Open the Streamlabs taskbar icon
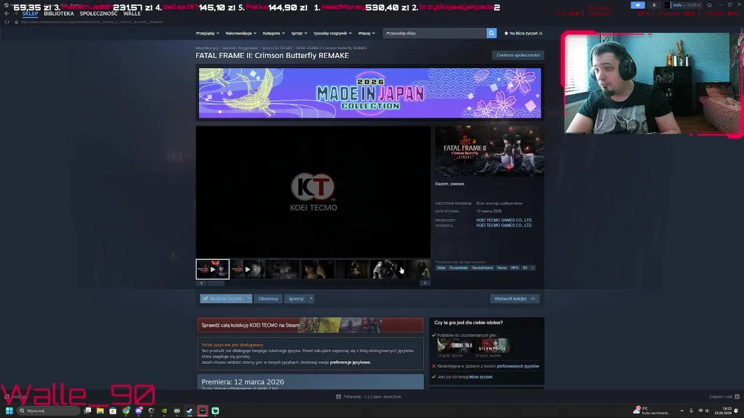744x418 pixels. click(215, 410)
